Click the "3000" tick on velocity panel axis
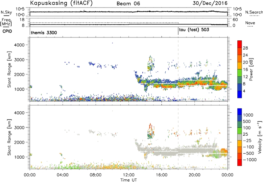The height and width of the screenshot is (182, 263). [x=19, y=127]
